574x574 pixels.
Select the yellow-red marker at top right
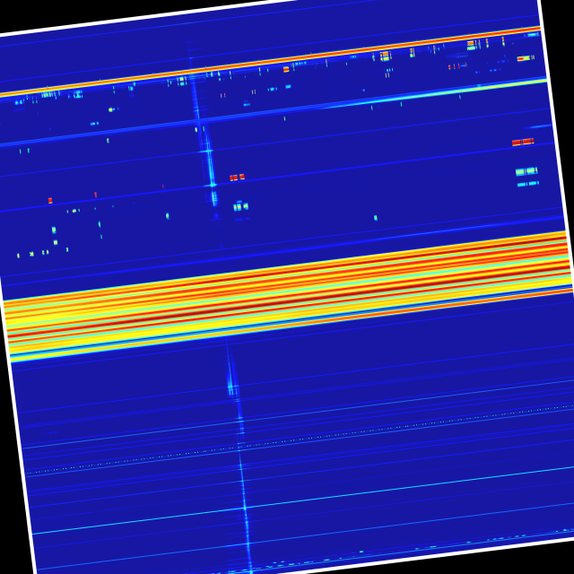pyautogui.click(x=523, y=58)
